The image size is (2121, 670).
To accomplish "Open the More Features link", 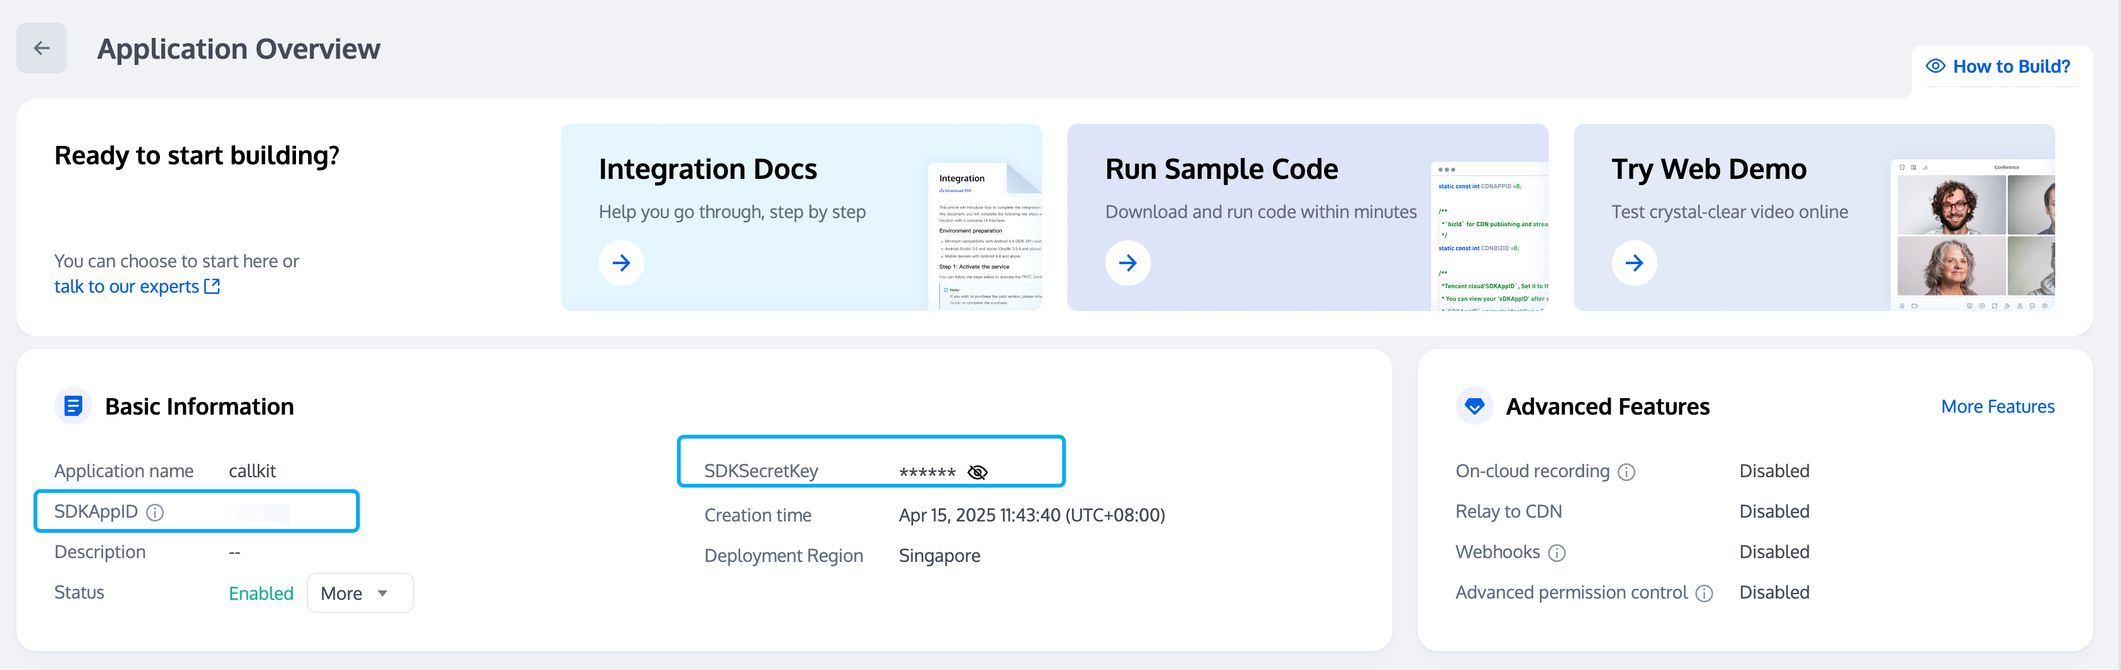I will pyautogui.click(x=1996, y=406).
